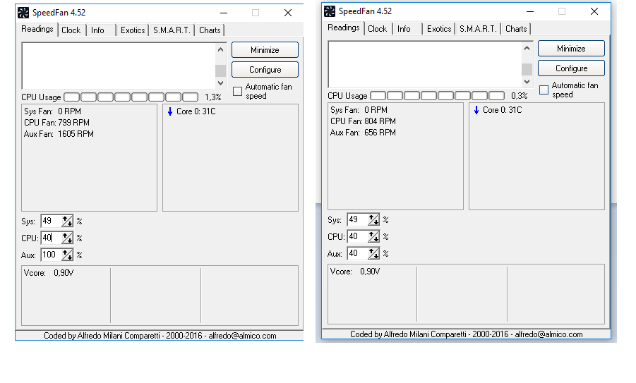The image size is (636, 383).
Task: Click Sys speed spinner in left window
Action: 67,221
